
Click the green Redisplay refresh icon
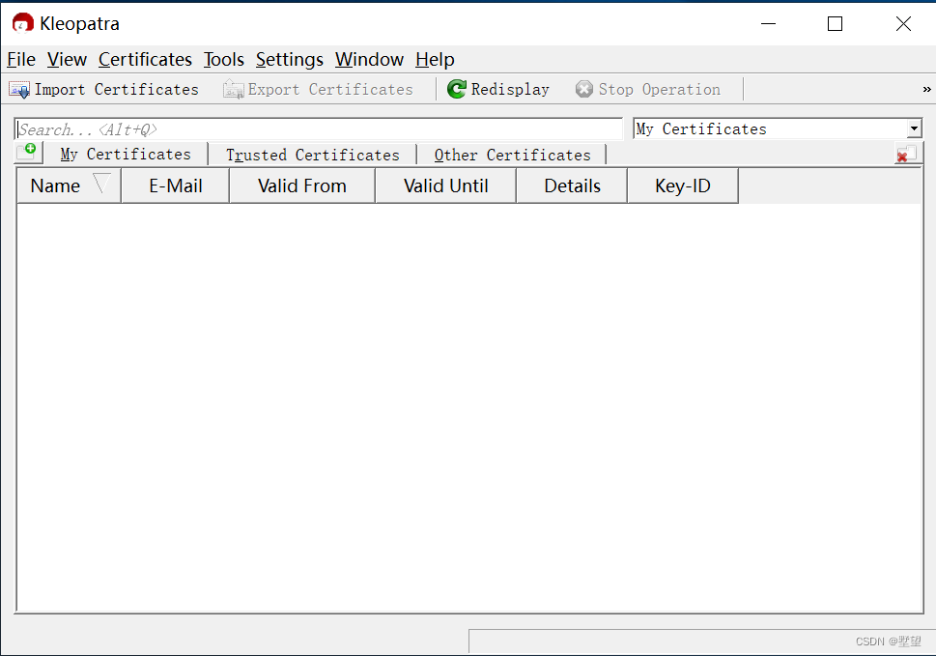[x=457, y=89]
